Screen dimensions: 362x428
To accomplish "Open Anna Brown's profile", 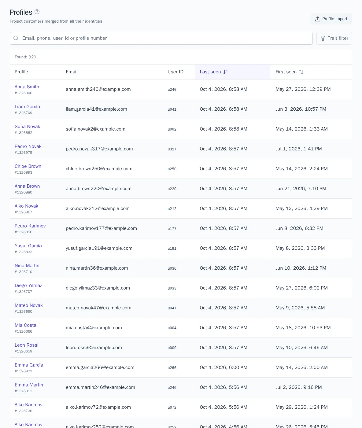I will click(27, 186).
